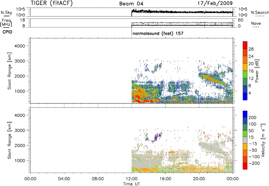Screen dimensions: 269x186
Task: Click the Nave legend label
Action: point(256,23)
